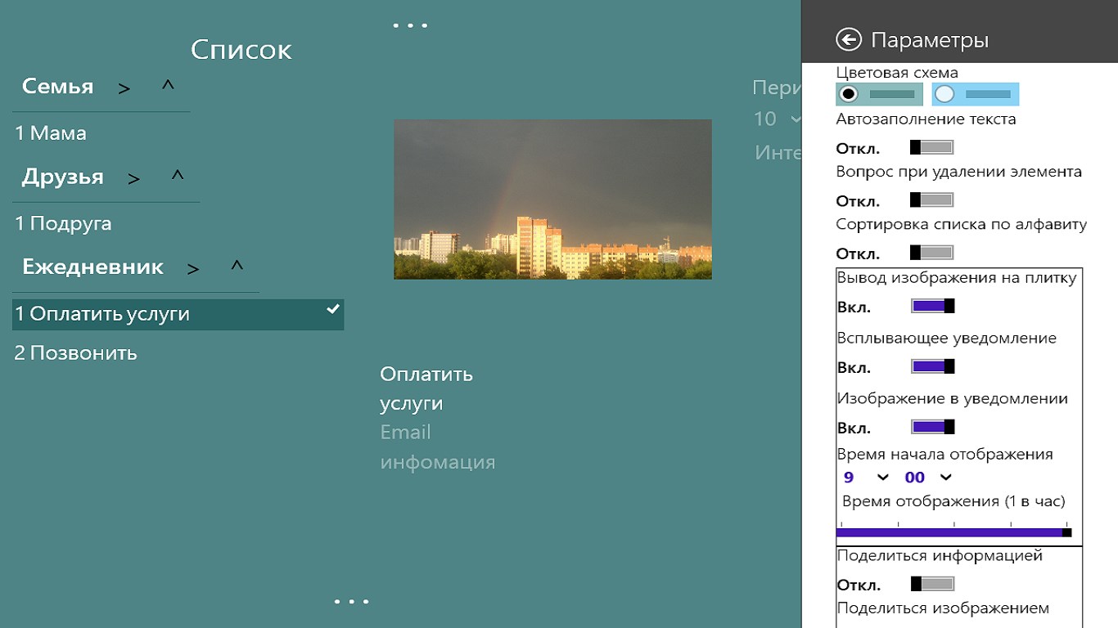Click the > arrow beside Друзья
The width and height of the screenshot is (1118, 628).
click(x=134, y=179)
